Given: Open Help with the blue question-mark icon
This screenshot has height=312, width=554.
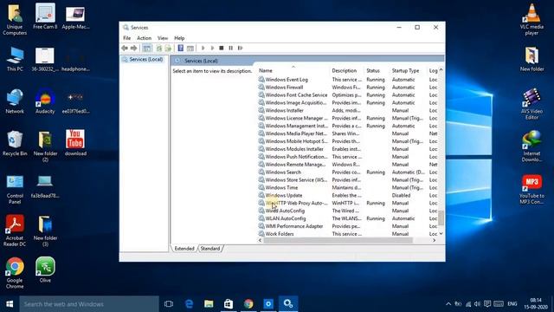Looking at the screenshot, I should pos(181,49).
